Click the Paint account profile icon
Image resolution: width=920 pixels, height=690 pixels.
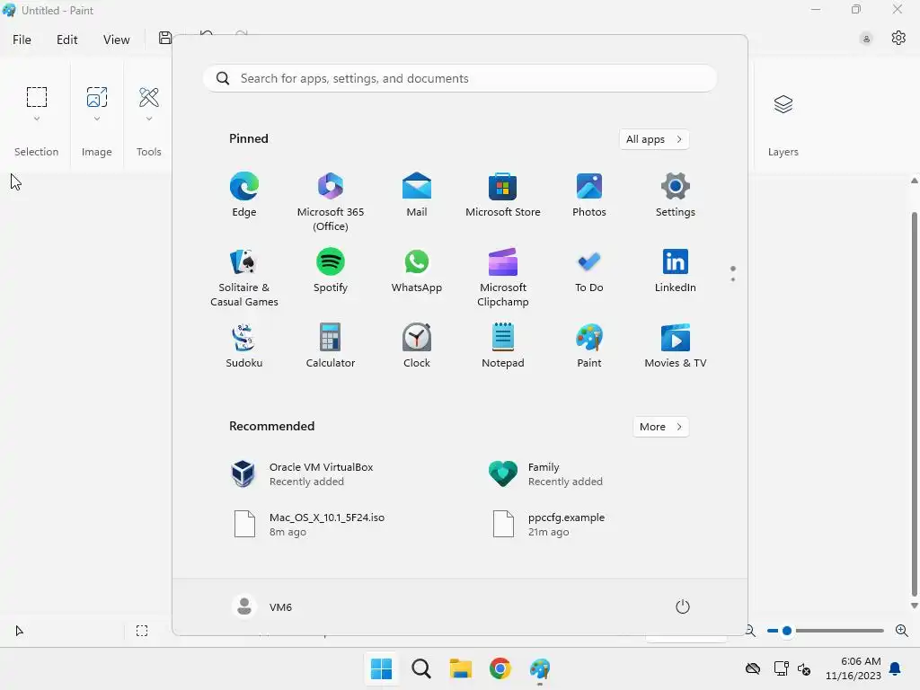[x=866, y=40]
